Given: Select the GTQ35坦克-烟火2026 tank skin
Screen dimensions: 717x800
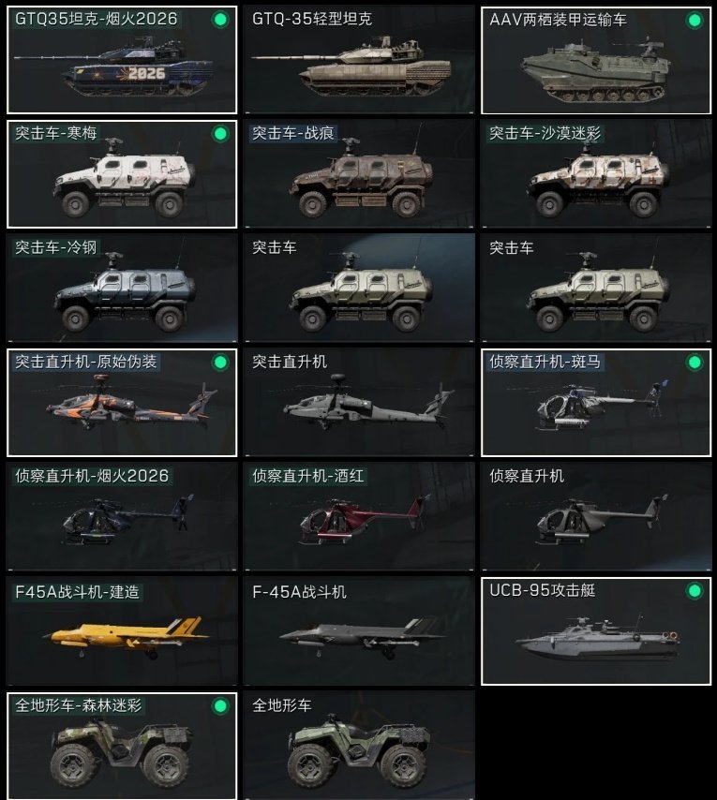Looking at the screenshot, I should (x=122, y=60).
